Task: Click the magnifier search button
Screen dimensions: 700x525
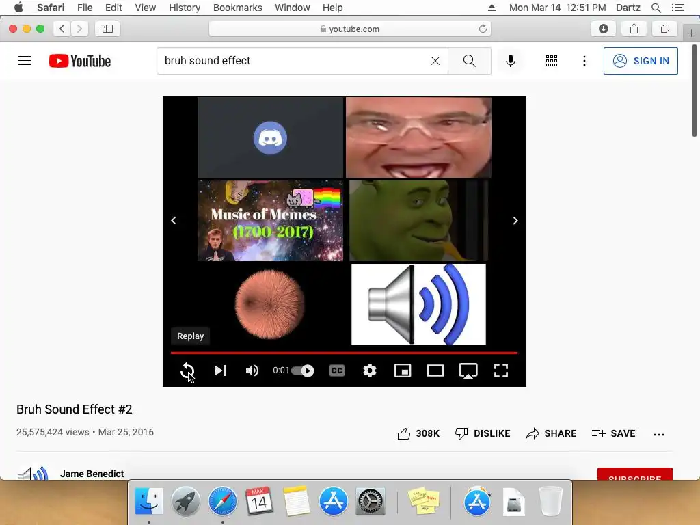Action: click(x=469, y=61)
